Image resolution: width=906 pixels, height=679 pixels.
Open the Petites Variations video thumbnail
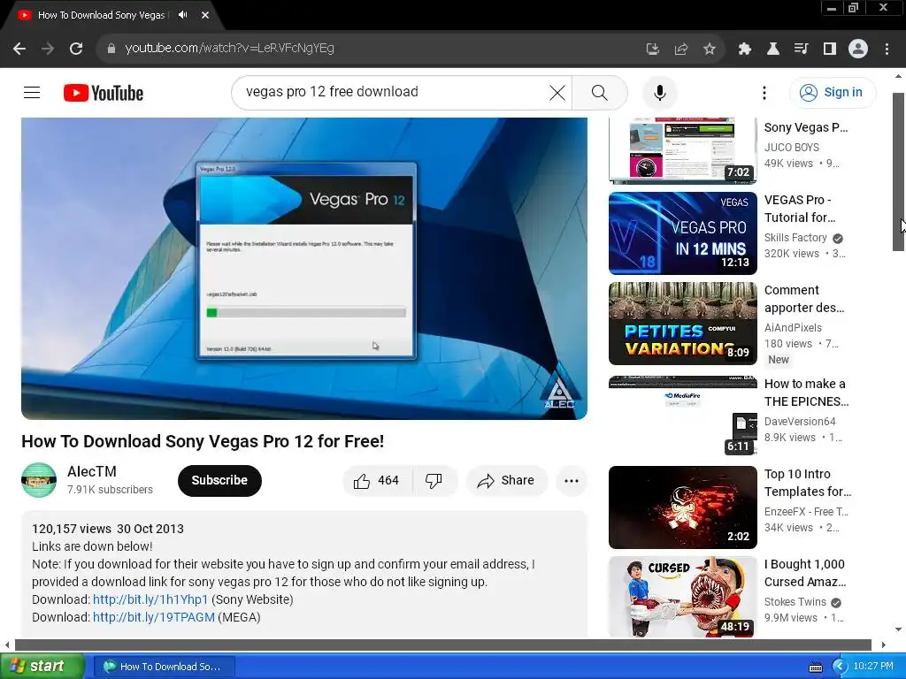point(682,324)
